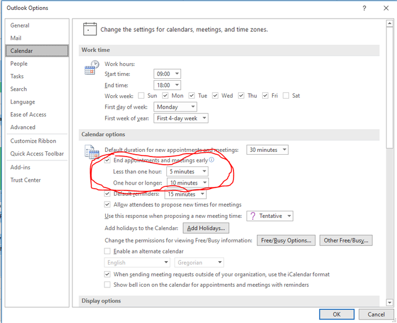Click the work hours clock calendar icon

(x=90, y=68)
